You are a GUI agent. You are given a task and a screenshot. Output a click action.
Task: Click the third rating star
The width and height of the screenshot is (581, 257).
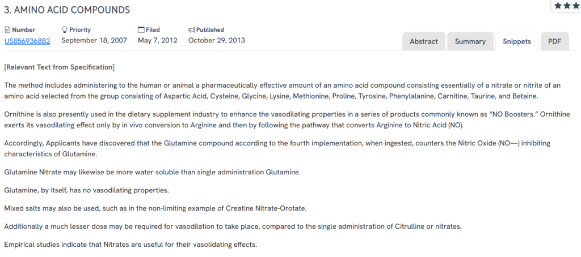coord(576,6)
